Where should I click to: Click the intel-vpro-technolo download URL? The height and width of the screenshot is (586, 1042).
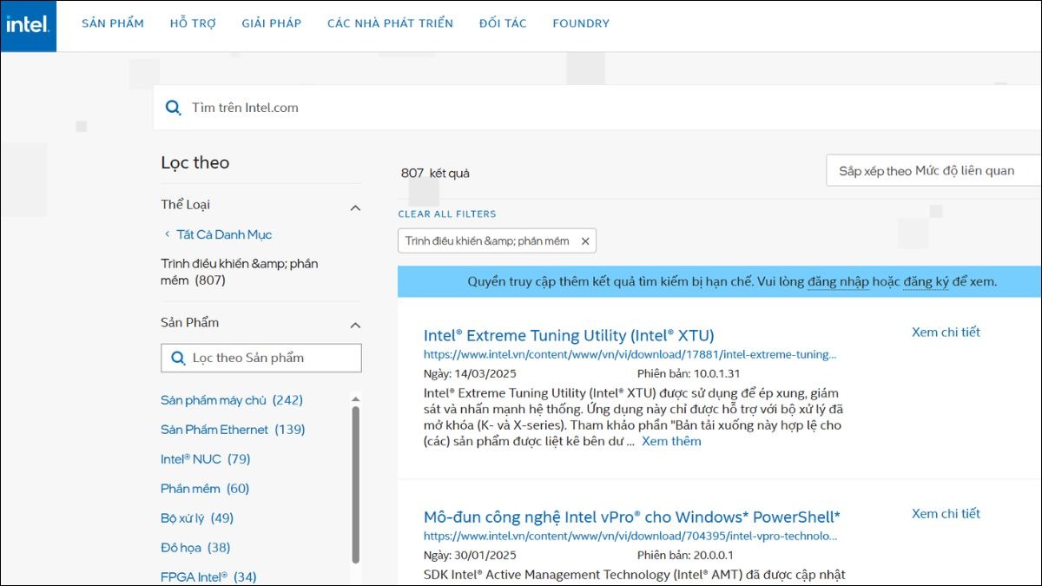pos(630,536)
